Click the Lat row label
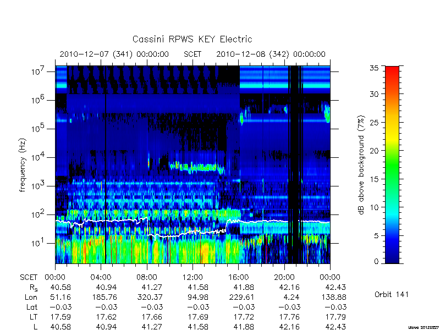The width and height of the screenshot is (440, 330). [32, 307]
